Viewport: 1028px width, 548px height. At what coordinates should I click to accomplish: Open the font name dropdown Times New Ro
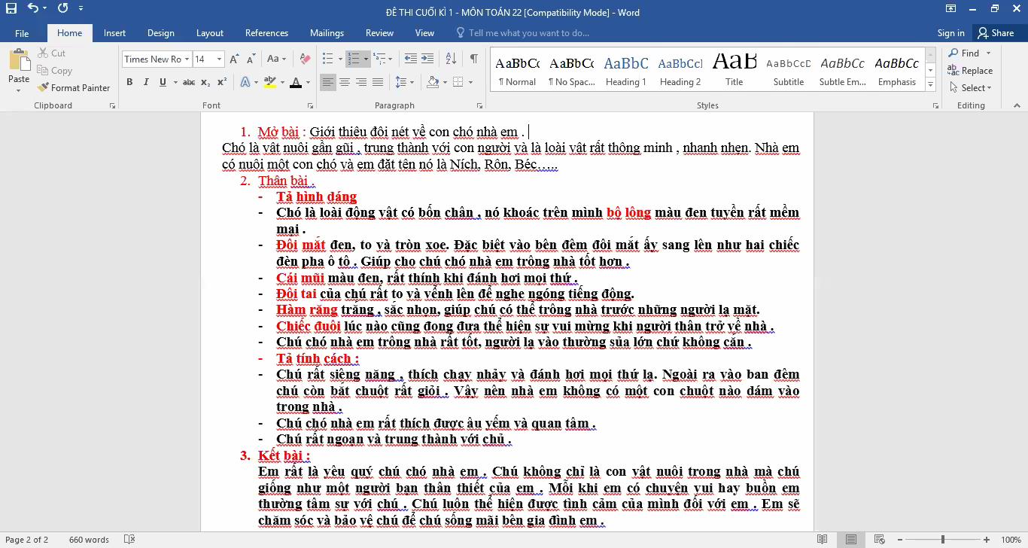(x=187, y=59)
